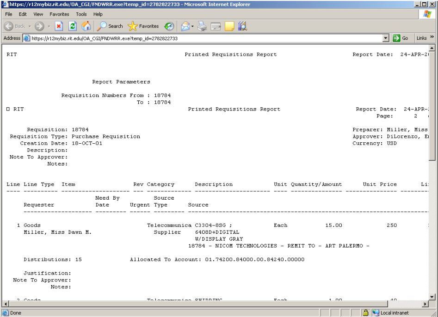Open the Tools menu
The image size is (438, 317).
[x=81, y=14]
